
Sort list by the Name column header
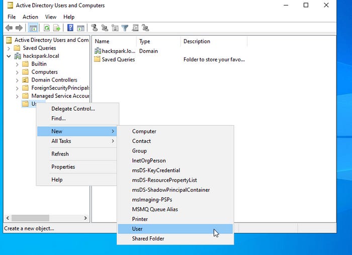point(114,41)
